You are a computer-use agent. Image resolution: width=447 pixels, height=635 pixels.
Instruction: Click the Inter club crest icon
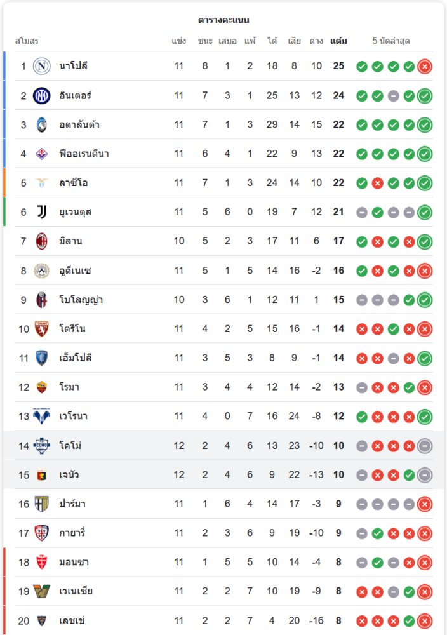coord(41,95)
